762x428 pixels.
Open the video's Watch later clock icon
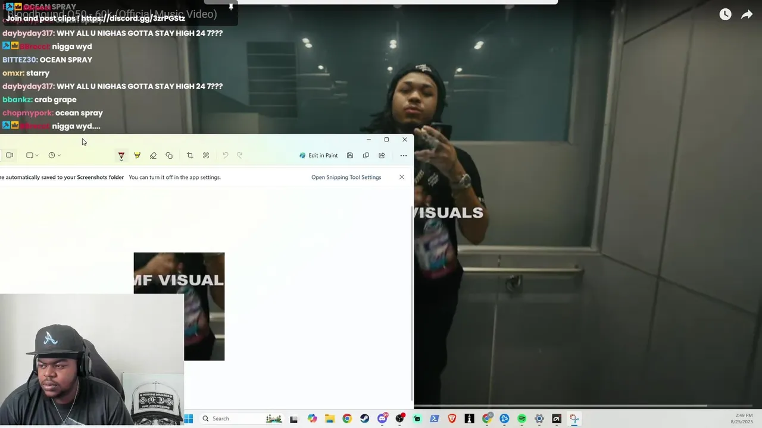tap(725, 14)
